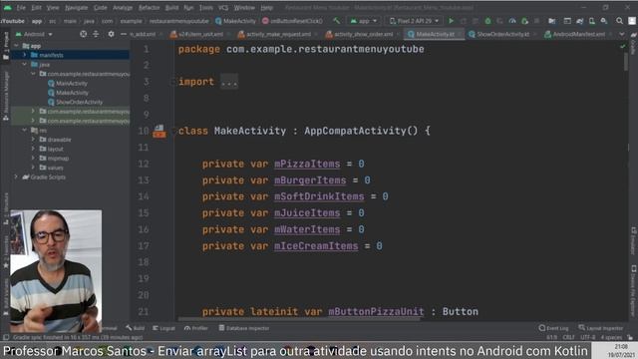This screenshot has height=359, width=638.
Task: Click the UTF-8 encoding in status bar
Action: point(587,337)
